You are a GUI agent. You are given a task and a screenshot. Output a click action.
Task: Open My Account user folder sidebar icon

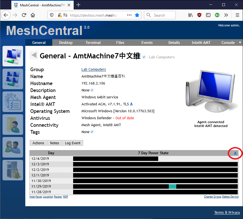pyautogui.click(x=13, y=124)
